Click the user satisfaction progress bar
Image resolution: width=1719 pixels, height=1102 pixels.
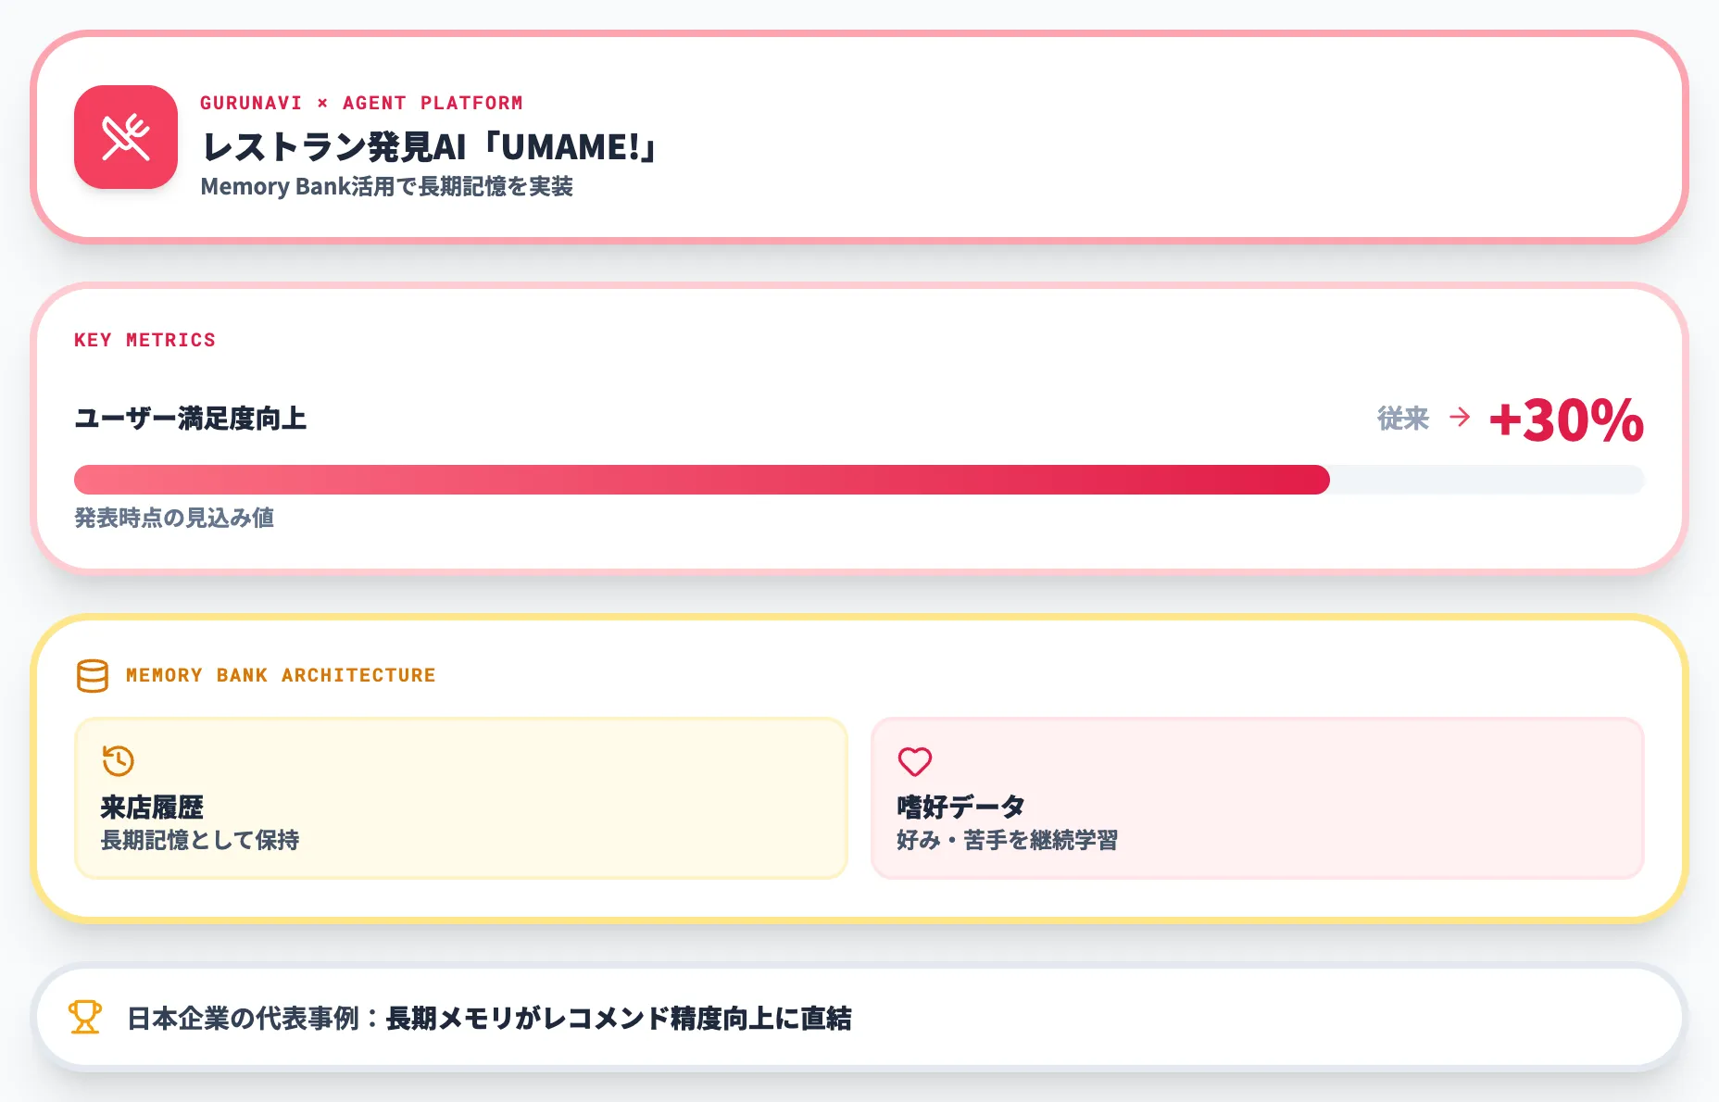click(859, 480)
